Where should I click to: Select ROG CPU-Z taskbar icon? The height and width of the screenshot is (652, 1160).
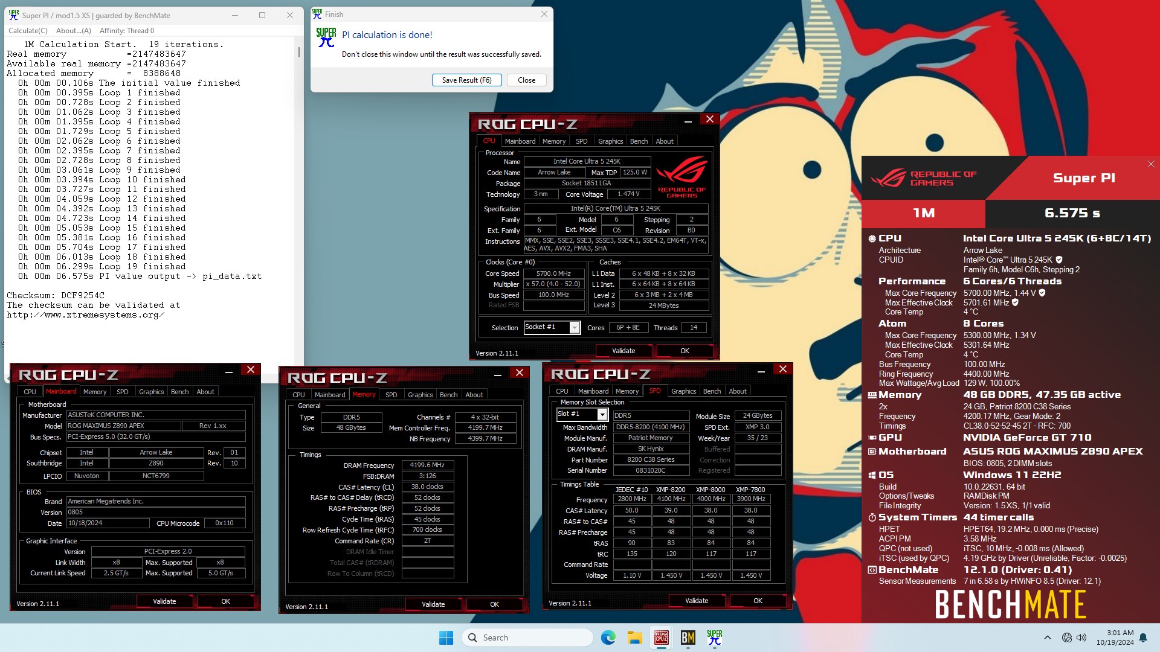click(661, 638)
